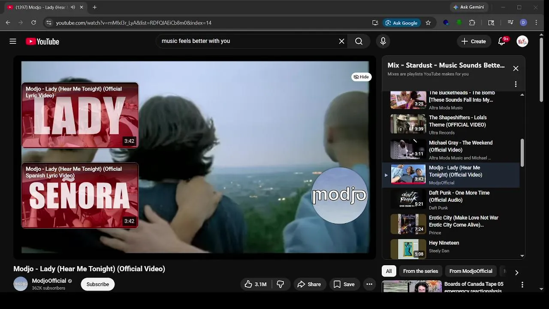Viewport: 549px width, 309px height.
Task: Click the browser address bar
Action: coord(210,23)
